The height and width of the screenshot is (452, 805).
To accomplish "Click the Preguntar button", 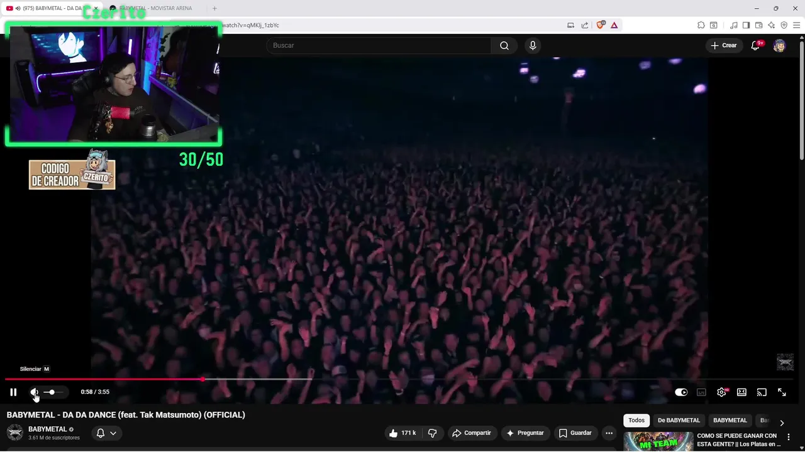I will click(525, 433).
